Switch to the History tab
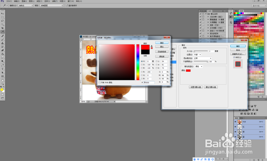This screenshot has width=267, height=161. click(203, 11)
